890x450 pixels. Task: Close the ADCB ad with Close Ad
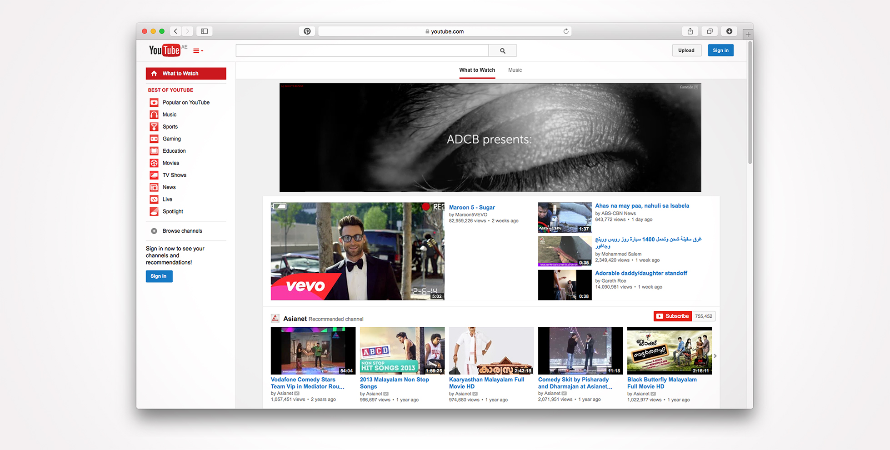[x=689, y=87]
